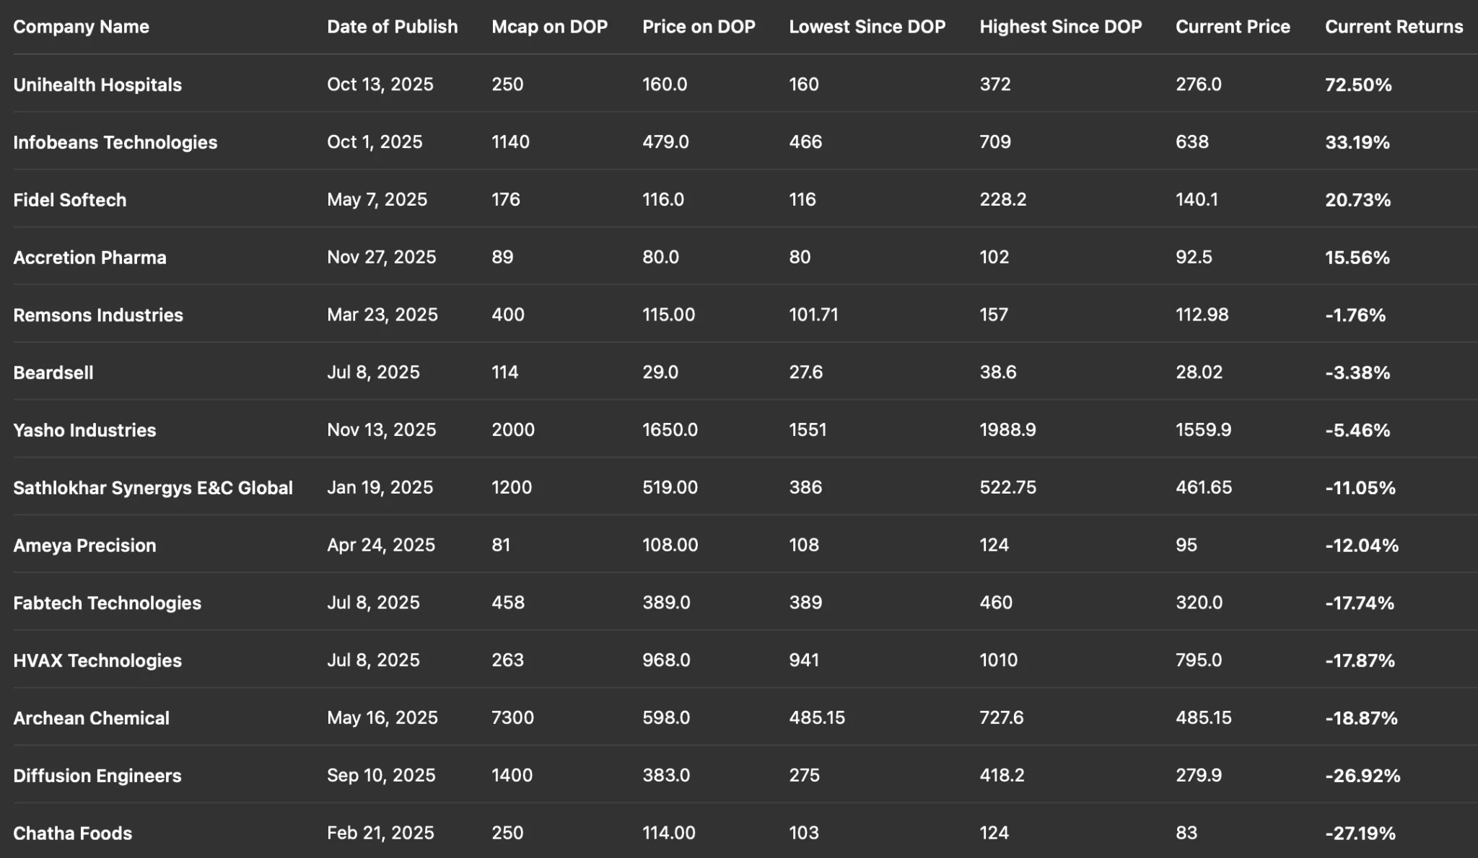Select the Fidel Softech row name
Image resolution: width=1478 pixels, height=858 pixels.
click(x=69, y=200)
